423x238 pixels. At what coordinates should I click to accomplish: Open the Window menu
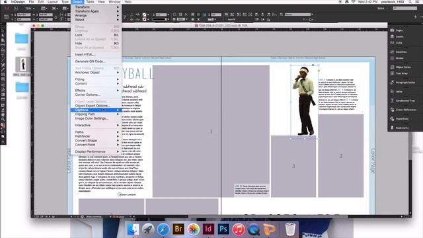click(x=114, y=1)
